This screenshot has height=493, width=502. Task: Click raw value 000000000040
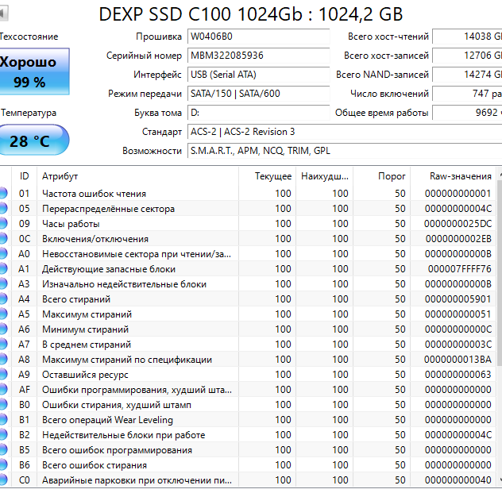458,480
